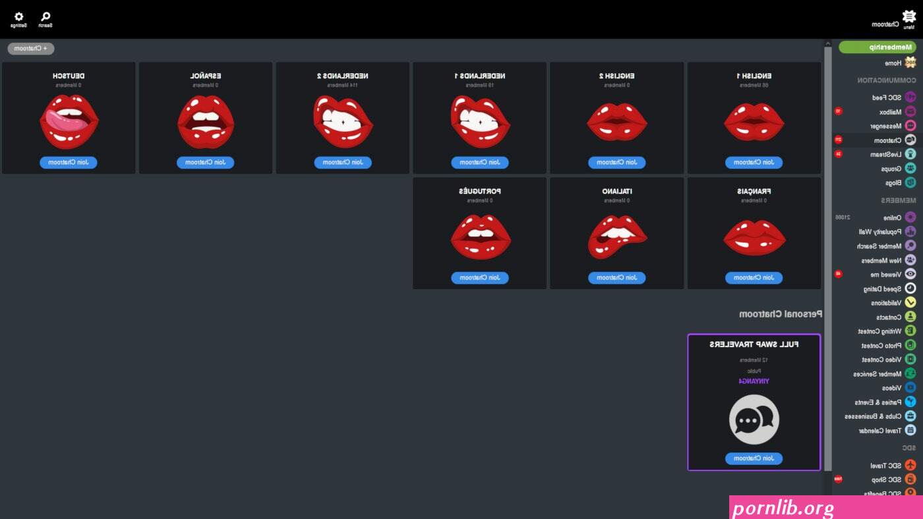Open the Member Search icon
Image resolution: width=923 pixels, height=519 pixels.
click(910, 246)
